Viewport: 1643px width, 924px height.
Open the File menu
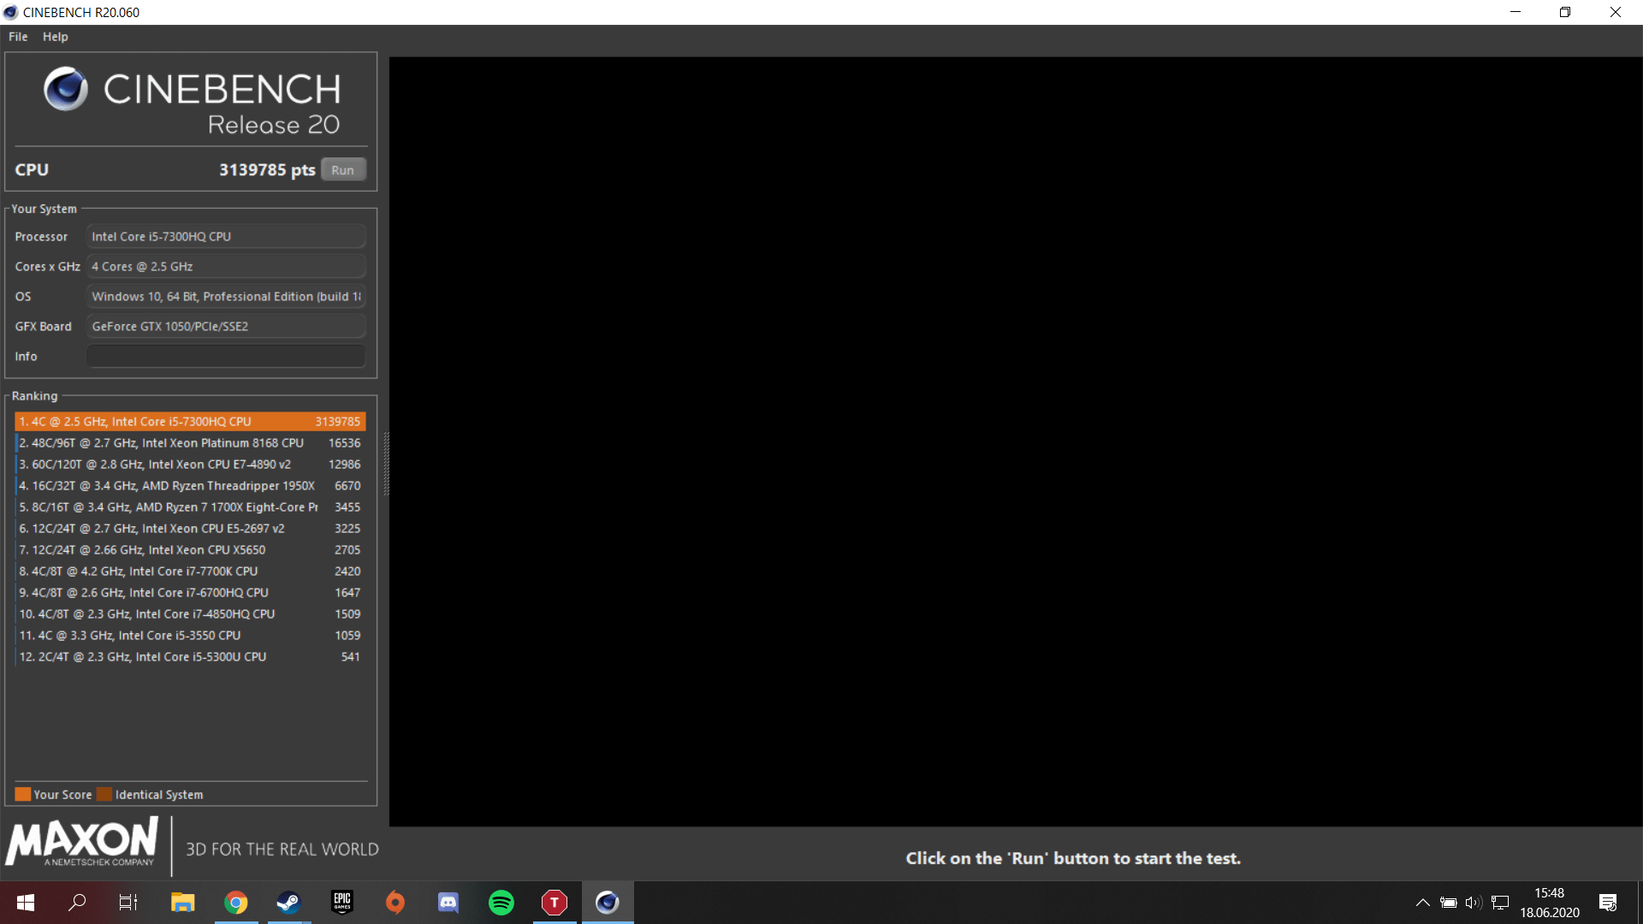pos(18,37)
